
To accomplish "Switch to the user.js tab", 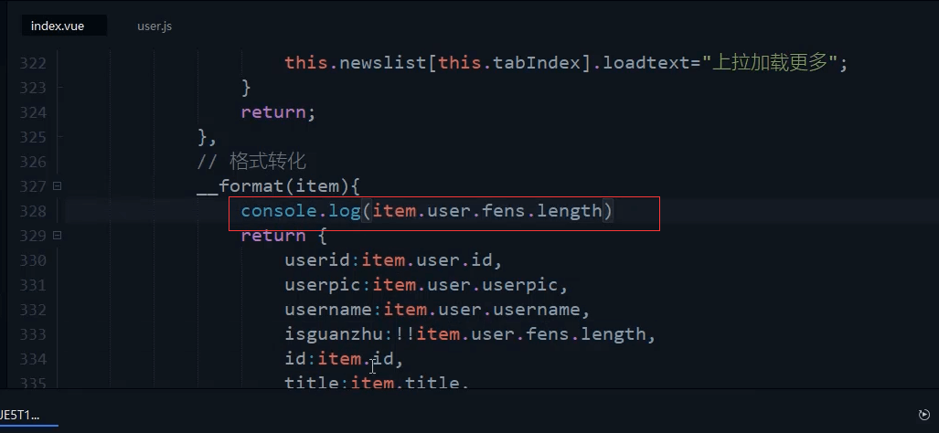I will coord(155,26).
